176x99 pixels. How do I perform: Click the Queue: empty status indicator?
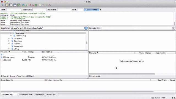pyautogui.click(x=160, y=98)
